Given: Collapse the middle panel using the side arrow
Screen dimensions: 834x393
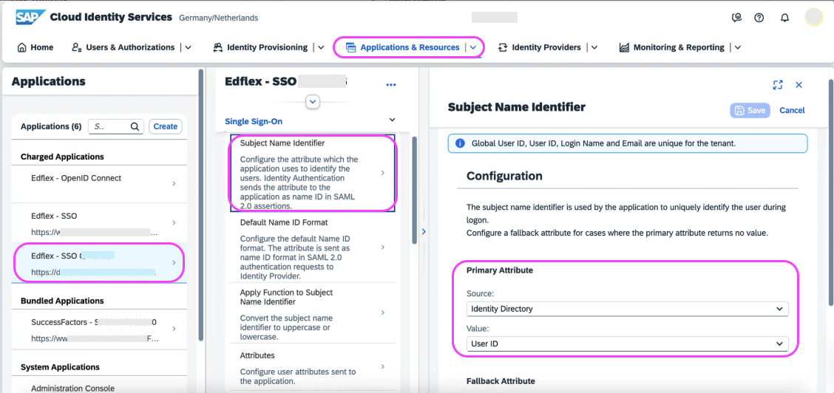Looking at the screenshot, I should (x=424, y=231).
